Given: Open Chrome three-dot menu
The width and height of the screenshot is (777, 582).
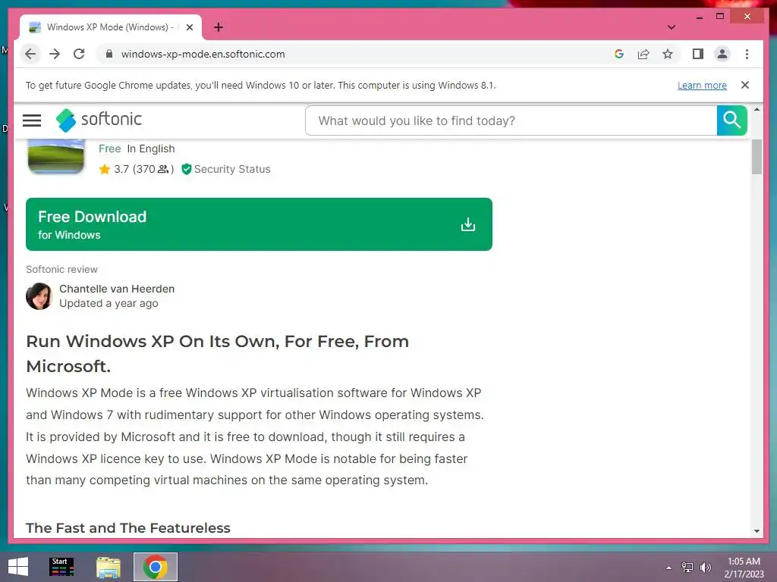Looking at the screenshot, I should tap(747, 54).
